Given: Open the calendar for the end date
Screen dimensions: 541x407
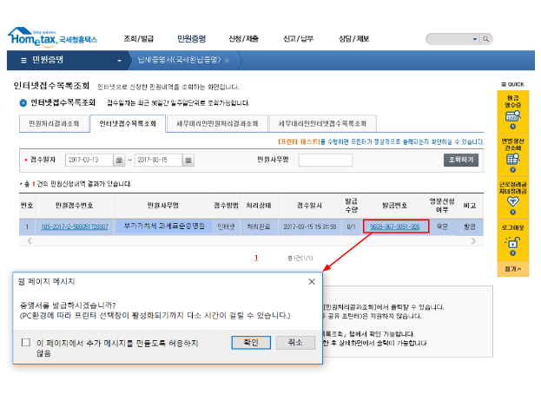Looking at the screenshot, I should tap(188, 160).
